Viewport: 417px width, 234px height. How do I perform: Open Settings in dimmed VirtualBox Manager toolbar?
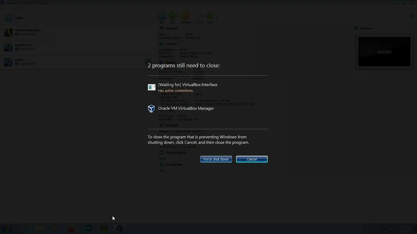(x=186, y=18)
